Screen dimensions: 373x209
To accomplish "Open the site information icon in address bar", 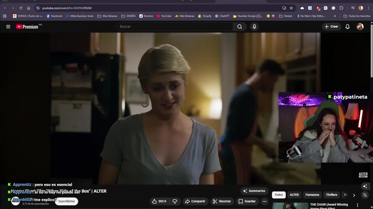I will coord(38,8).
